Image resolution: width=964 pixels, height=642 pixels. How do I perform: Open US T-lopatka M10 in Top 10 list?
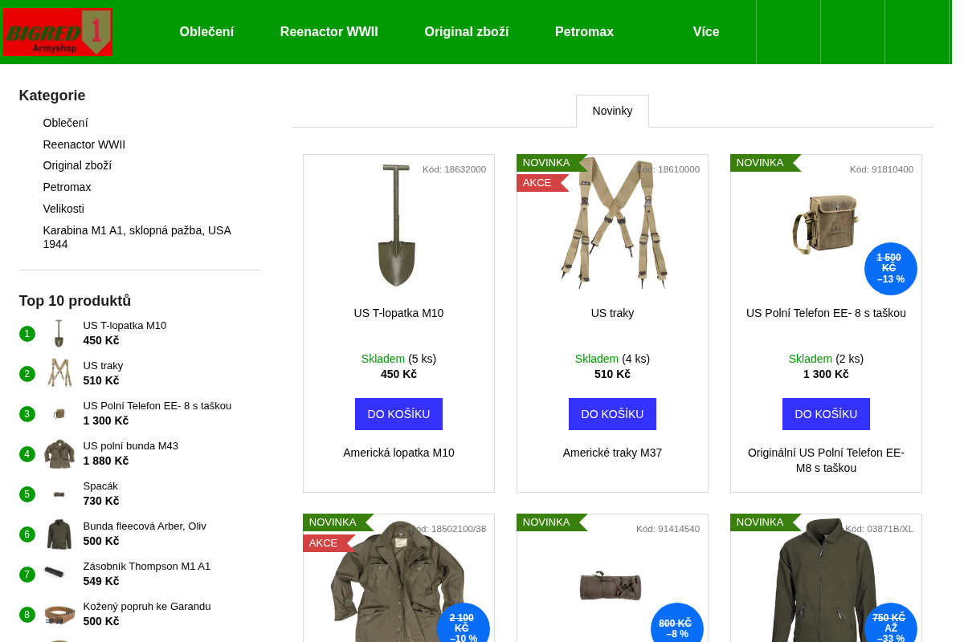click(x=125, y=326)
